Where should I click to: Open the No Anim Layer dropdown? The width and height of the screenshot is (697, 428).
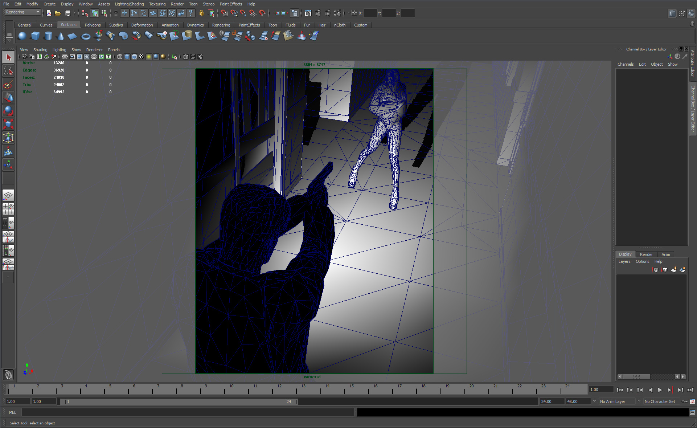coord(617,401)
